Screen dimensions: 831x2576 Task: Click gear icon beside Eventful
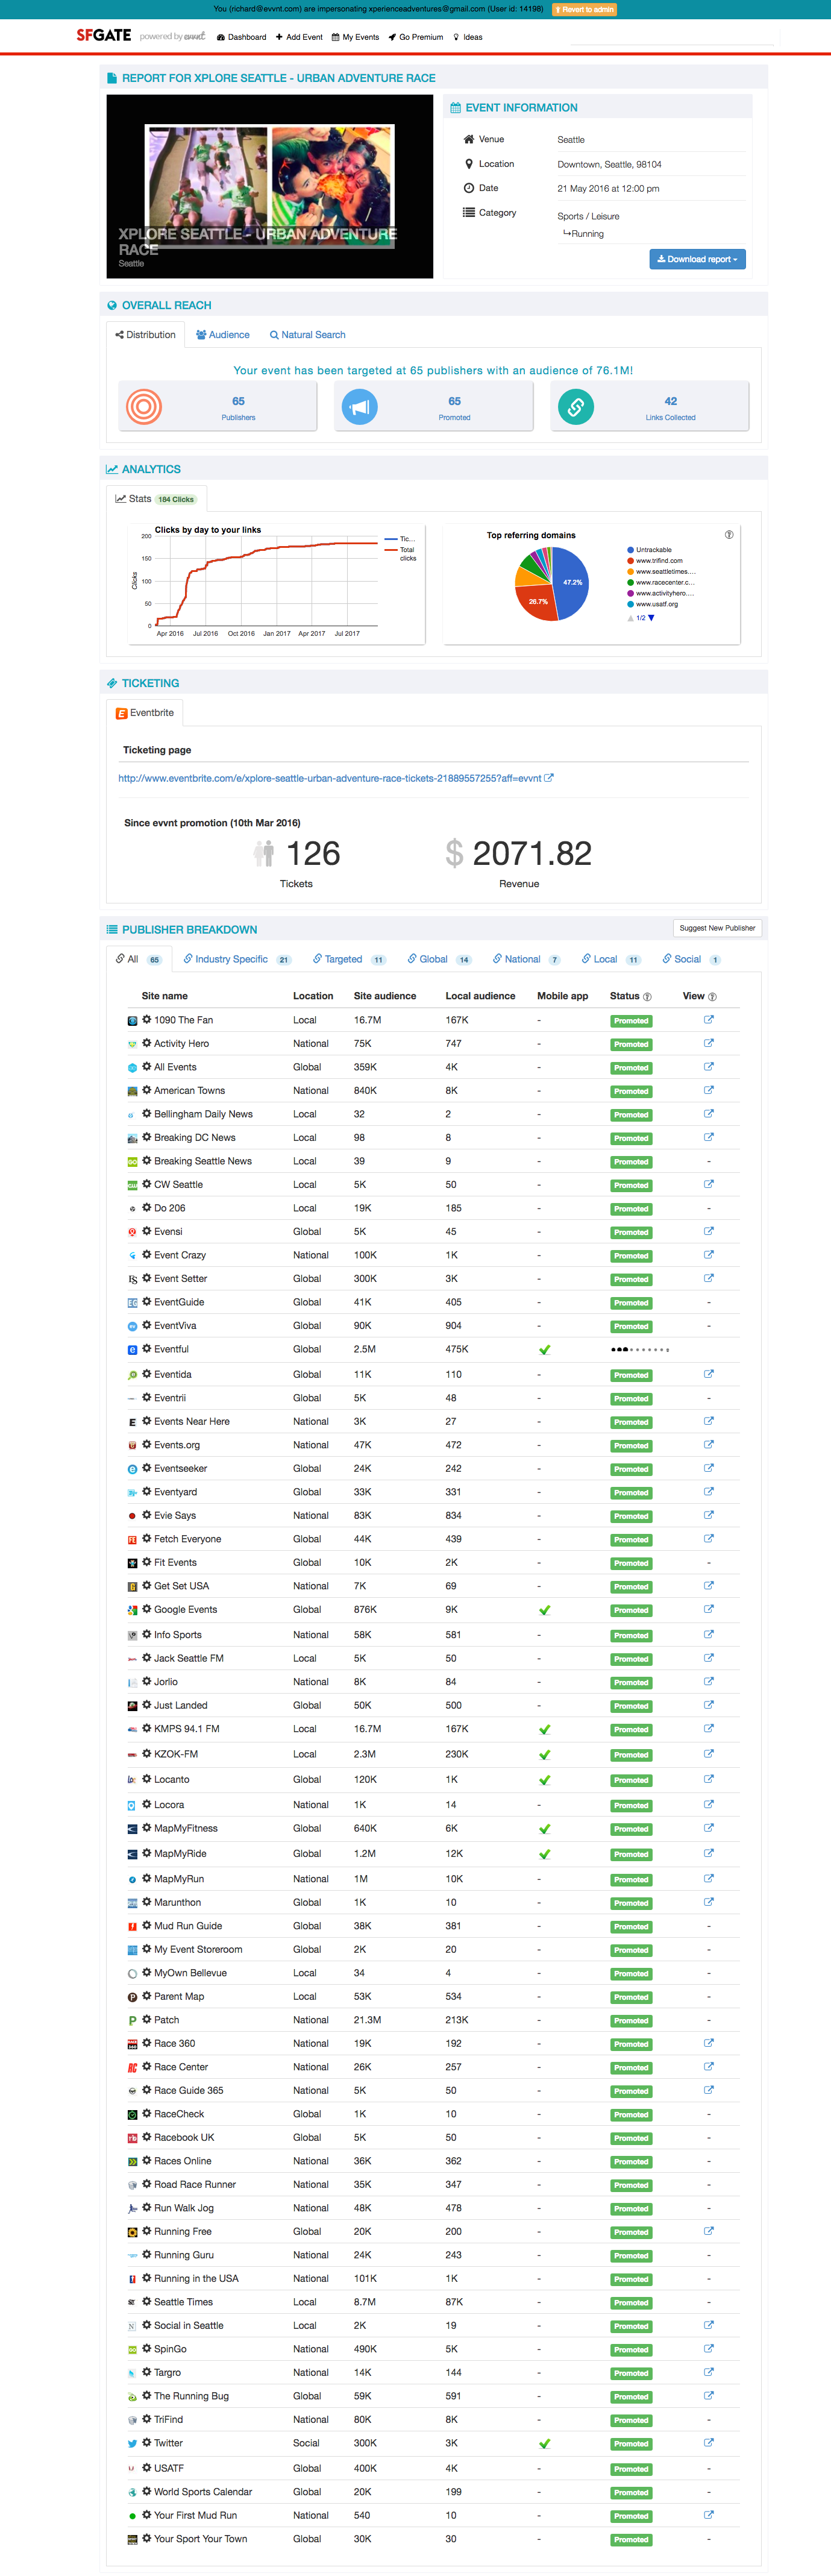pyautogui.click(x=146, y=1349)
